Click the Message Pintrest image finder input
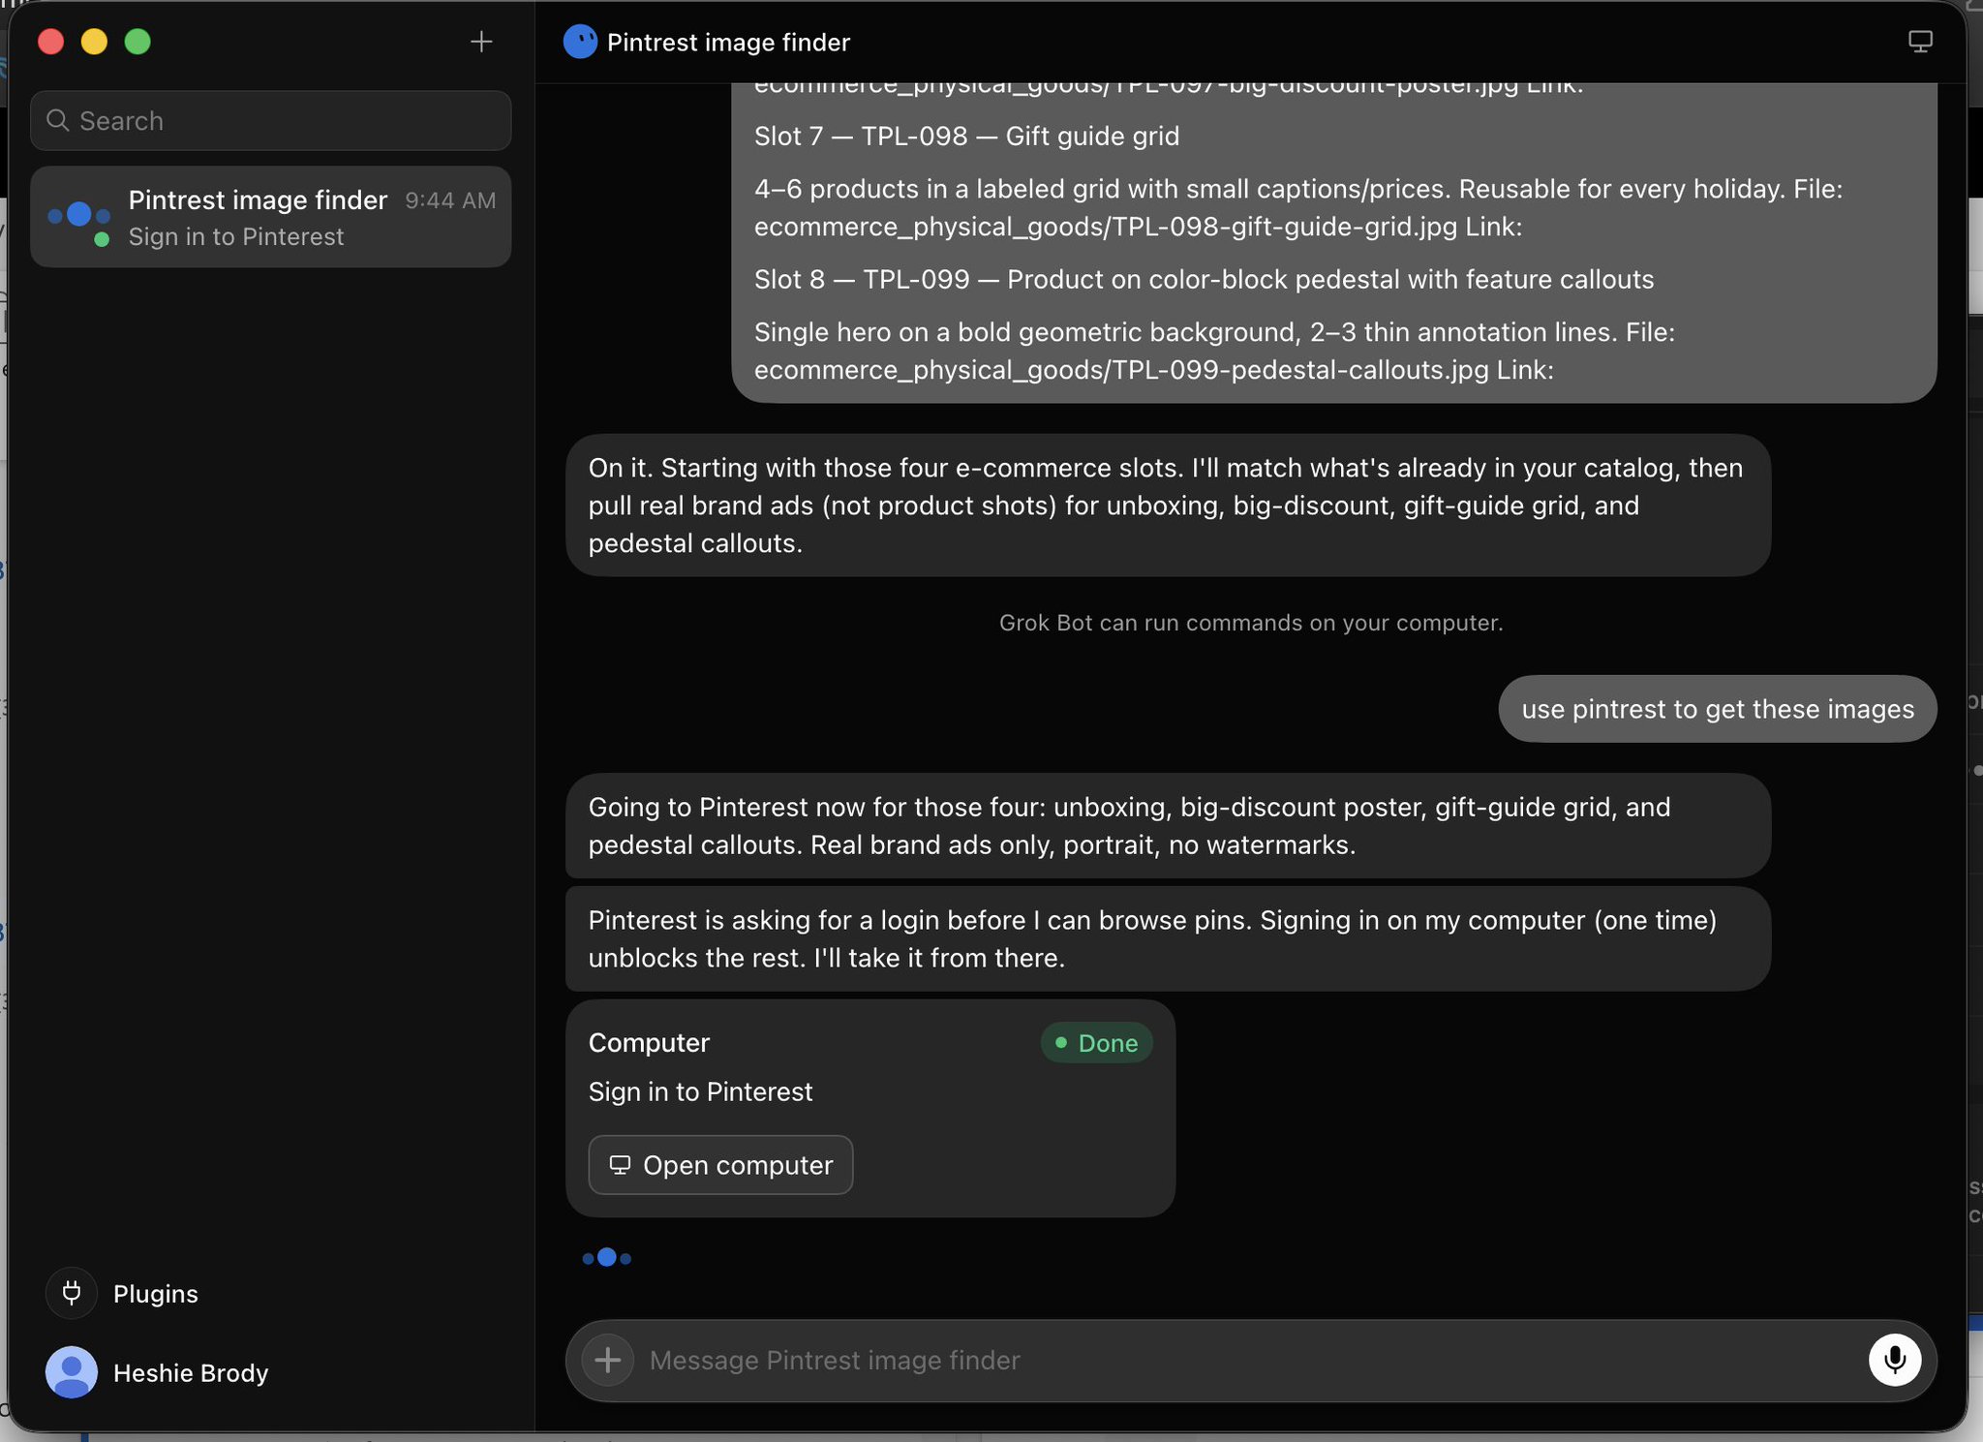Screen dimensions: 1983x1442 coord(1249,1361)
